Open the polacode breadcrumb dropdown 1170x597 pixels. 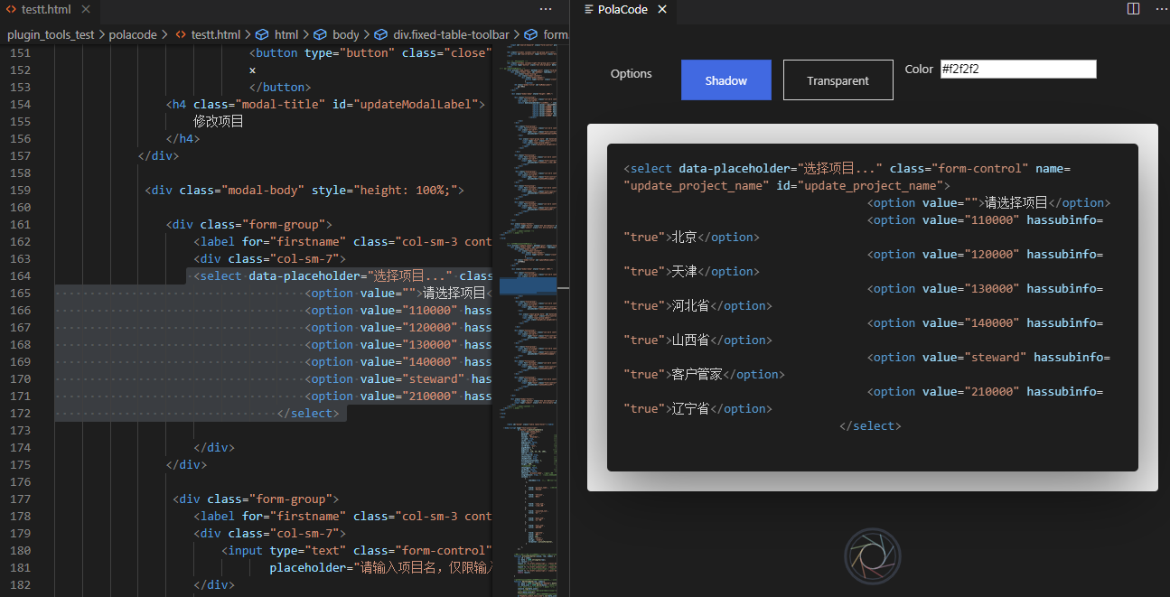tap(134, 34)
